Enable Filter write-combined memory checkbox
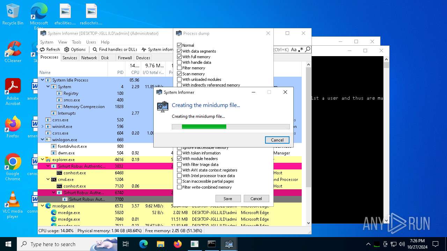This screenshot has height=251, width=447. [x=179, y=187]
